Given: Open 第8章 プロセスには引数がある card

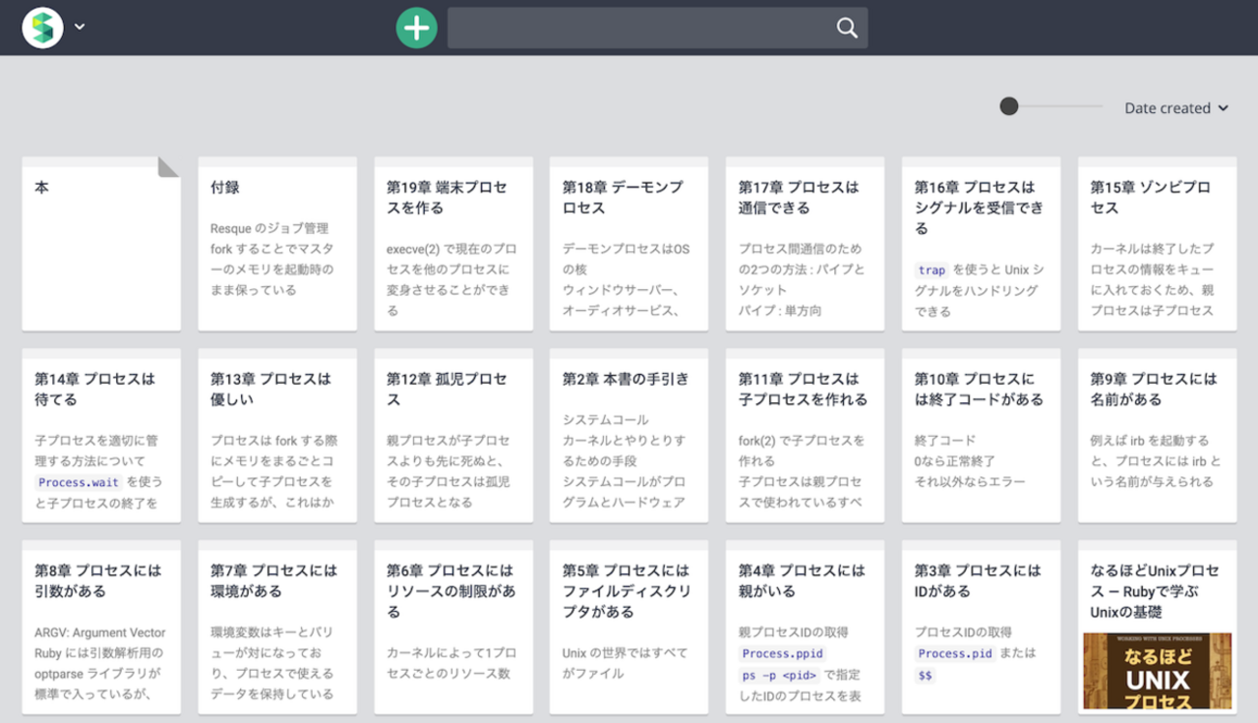Looking at the screenshot, I should pyautogui.click(x=101, y=626).
